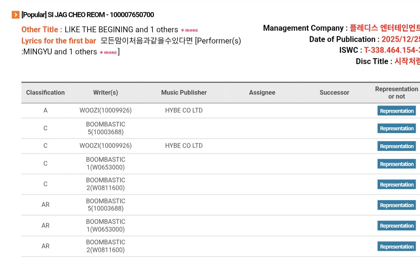
Task: Select HYBE CO LTD publisher in the C row
Action: click(184, 145)
